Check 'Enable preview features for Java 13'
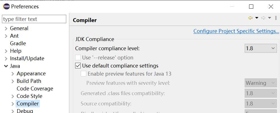The image size is (280, 113). pyautogui.click(x=83, y=74)
